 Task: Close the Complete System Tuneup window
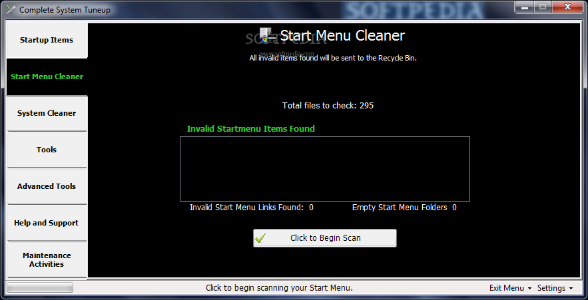click(x=568, y=7)
